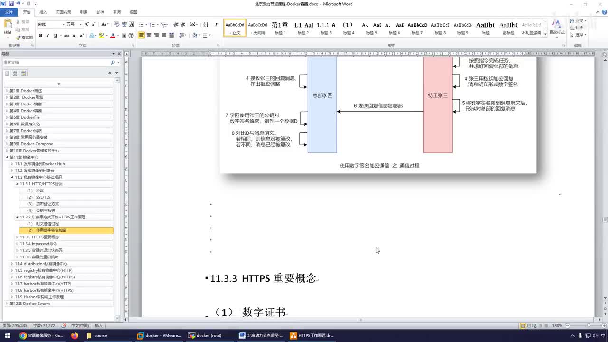Switch to page thumbnails view in navigation pane
Screen dimensions: 608x342
tap(15, 73)
